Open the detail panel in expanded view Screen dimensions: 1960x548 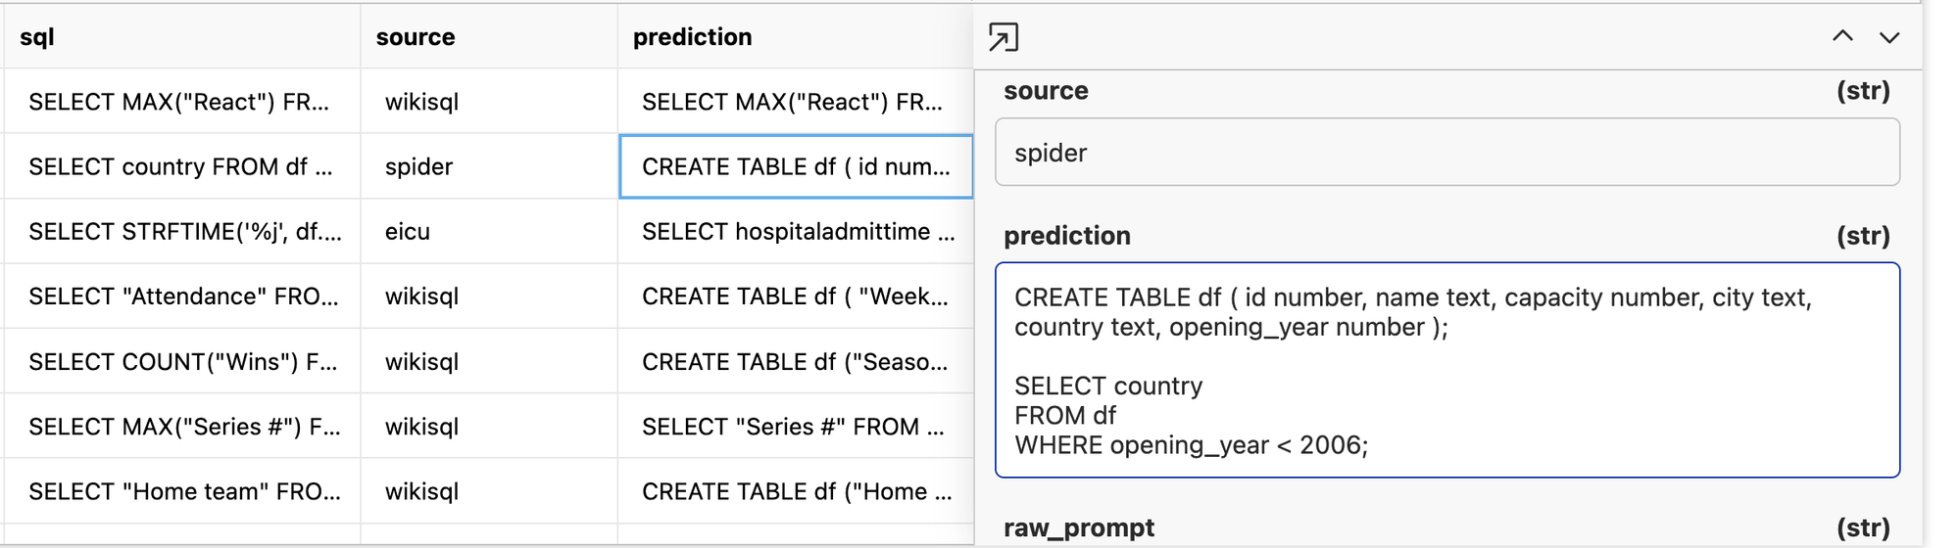[1003, 37]
